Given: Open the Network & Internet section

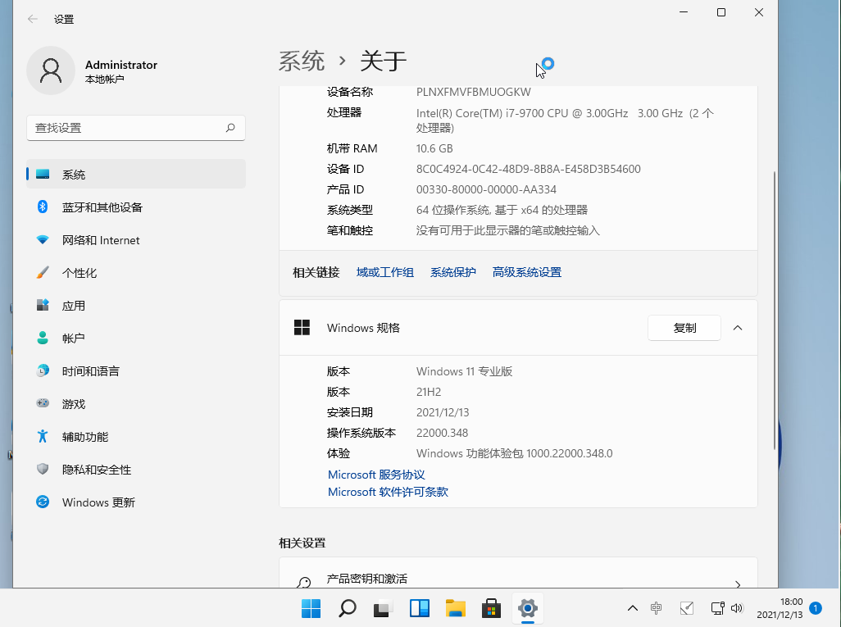Looking at the screenshot, I should 100,240.
